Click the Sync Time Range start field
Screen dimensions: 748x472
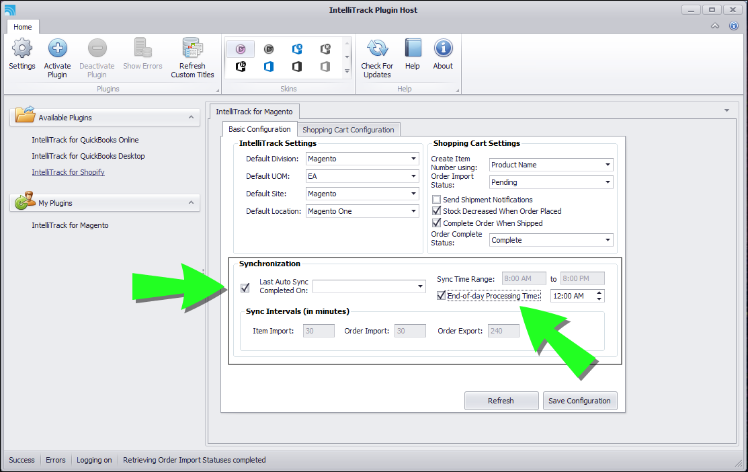(x=524, y=278)
